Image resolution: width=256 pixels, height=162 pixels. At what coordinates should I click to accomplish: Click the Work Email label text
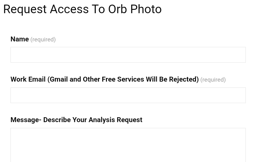point(104,79)
